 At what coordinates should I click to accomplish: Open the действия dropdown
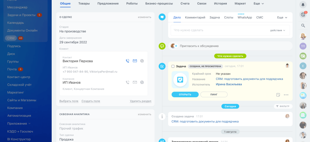point(278,30)
